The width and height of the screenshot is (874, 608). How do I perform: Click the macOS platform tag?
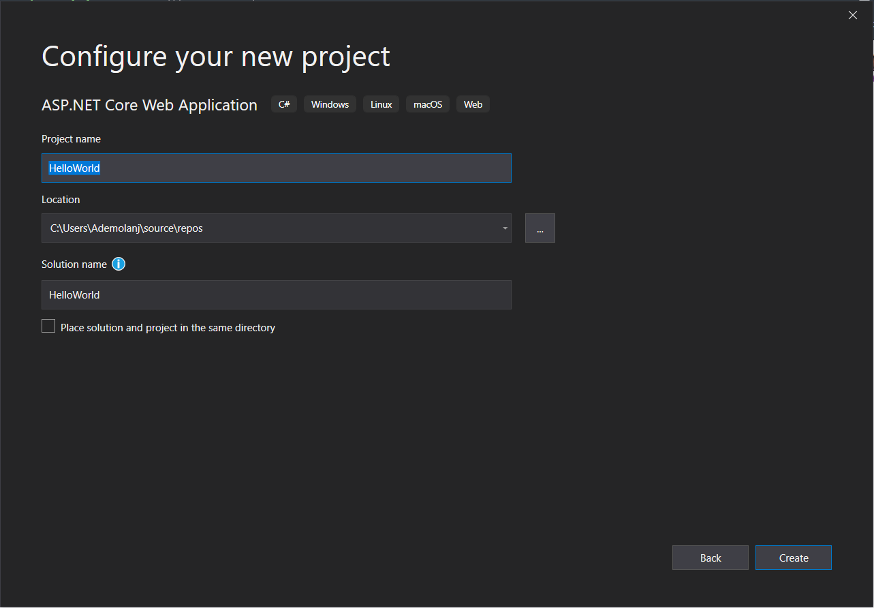(x=427, y=104)
